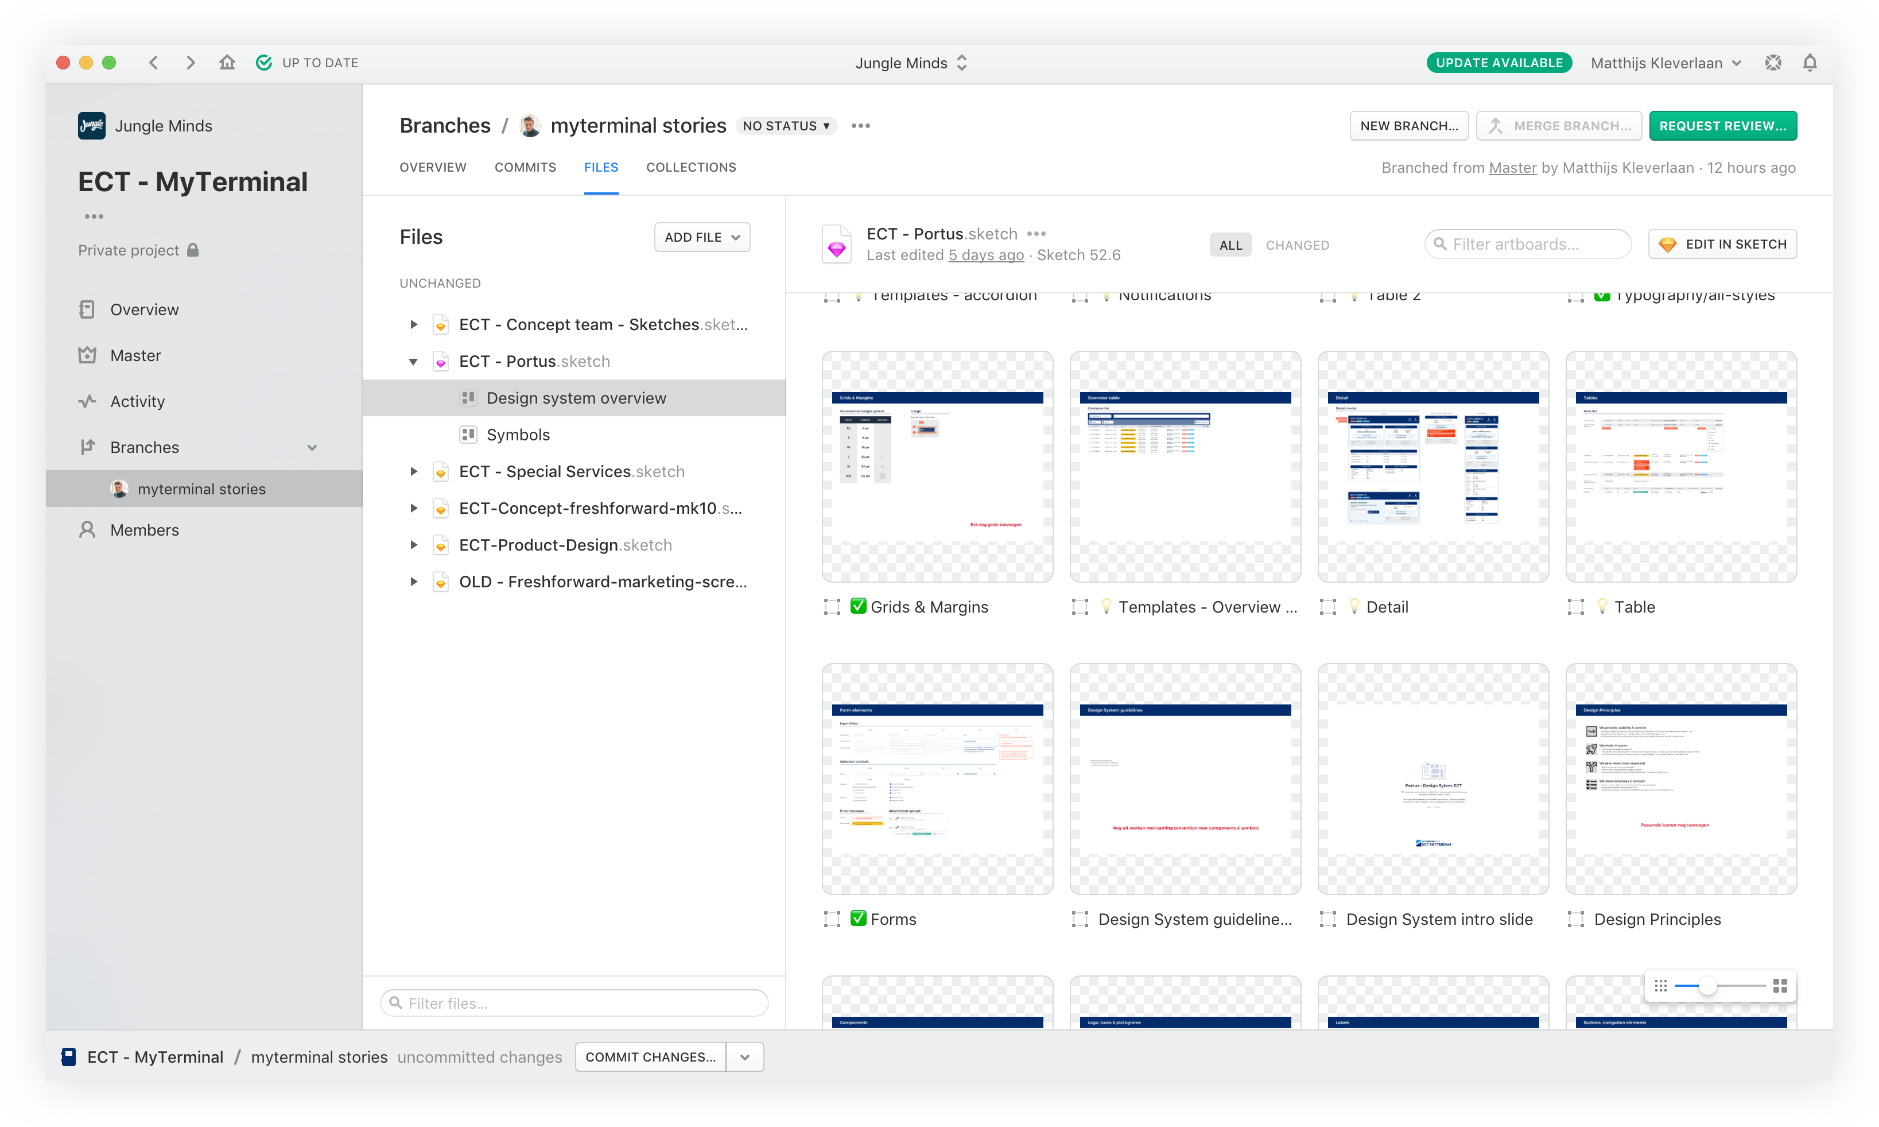
Task: Open the Grids & Margins artboard thumbnail
Action: 937,466
